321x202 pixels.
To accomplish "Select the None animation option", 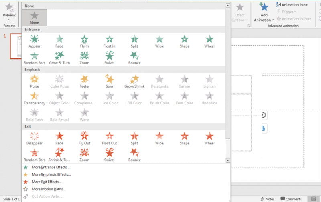I will click(35, 18).
